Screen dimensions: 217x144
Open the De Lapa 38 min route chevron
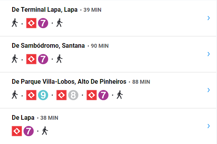pos(208,126)
